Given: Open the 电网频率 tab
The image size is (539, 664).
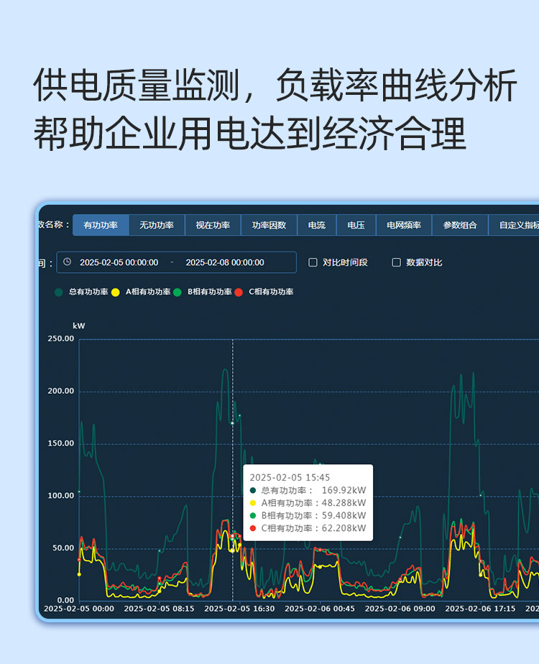Looking at the screenshot, I should (403, 225).
